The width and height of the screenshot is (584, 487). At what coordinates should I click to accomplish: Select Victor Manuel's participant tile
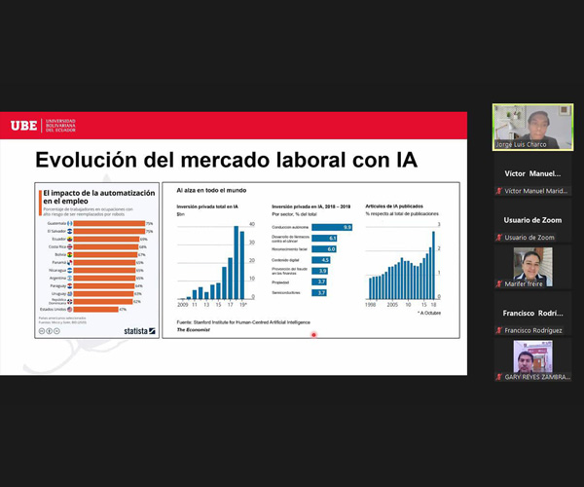point(532,181)
